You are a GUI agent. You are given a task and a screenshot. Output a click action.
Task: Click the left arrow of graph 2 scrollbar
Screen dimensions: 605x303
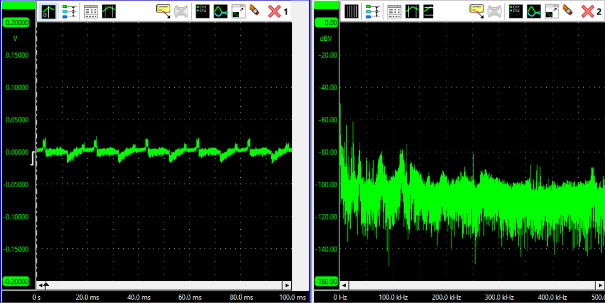[x=345, y=285]
